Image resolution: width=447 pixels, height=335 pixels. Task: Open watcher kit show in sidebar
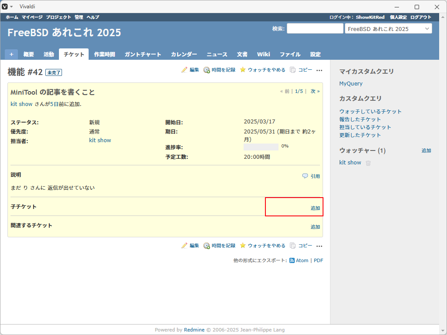pos(350,162)
